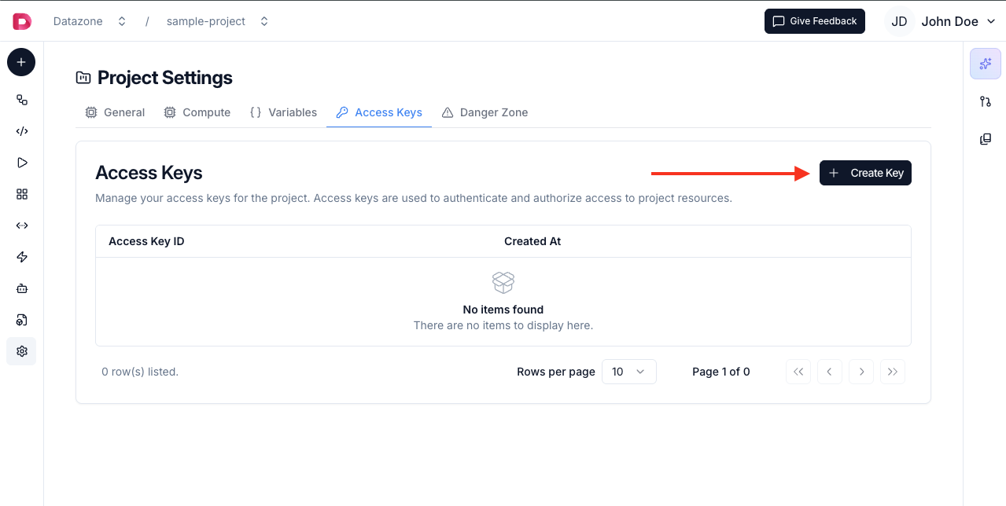Open the Danger Zone tab
This screenshot has height=506, width=1006.
tap(485, 112)
